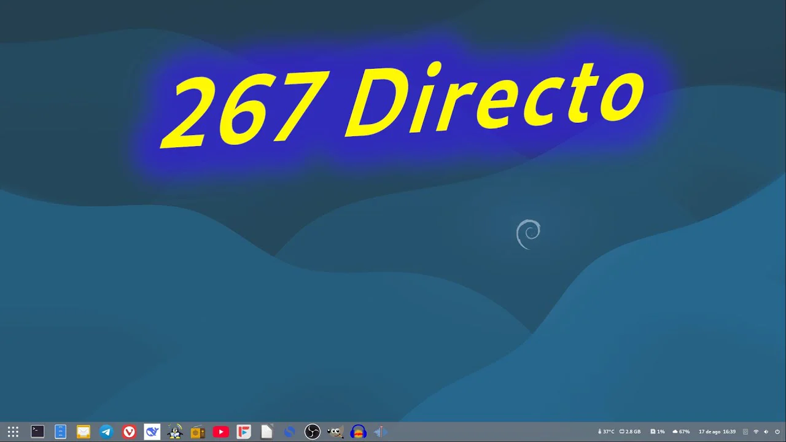Screen dimensions: 786x442
Task: Launch GIMP image editor
Action: tap(335, 432)
